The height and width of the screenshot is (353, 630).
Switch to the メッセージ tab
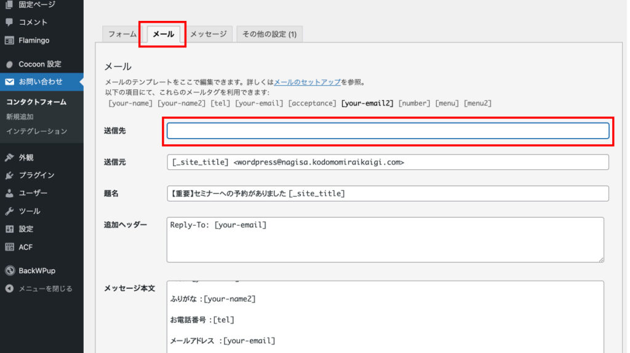pos(208,34)
